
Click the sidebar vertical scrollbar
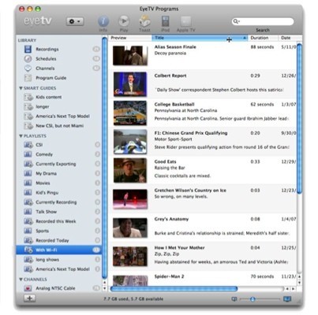104,157
